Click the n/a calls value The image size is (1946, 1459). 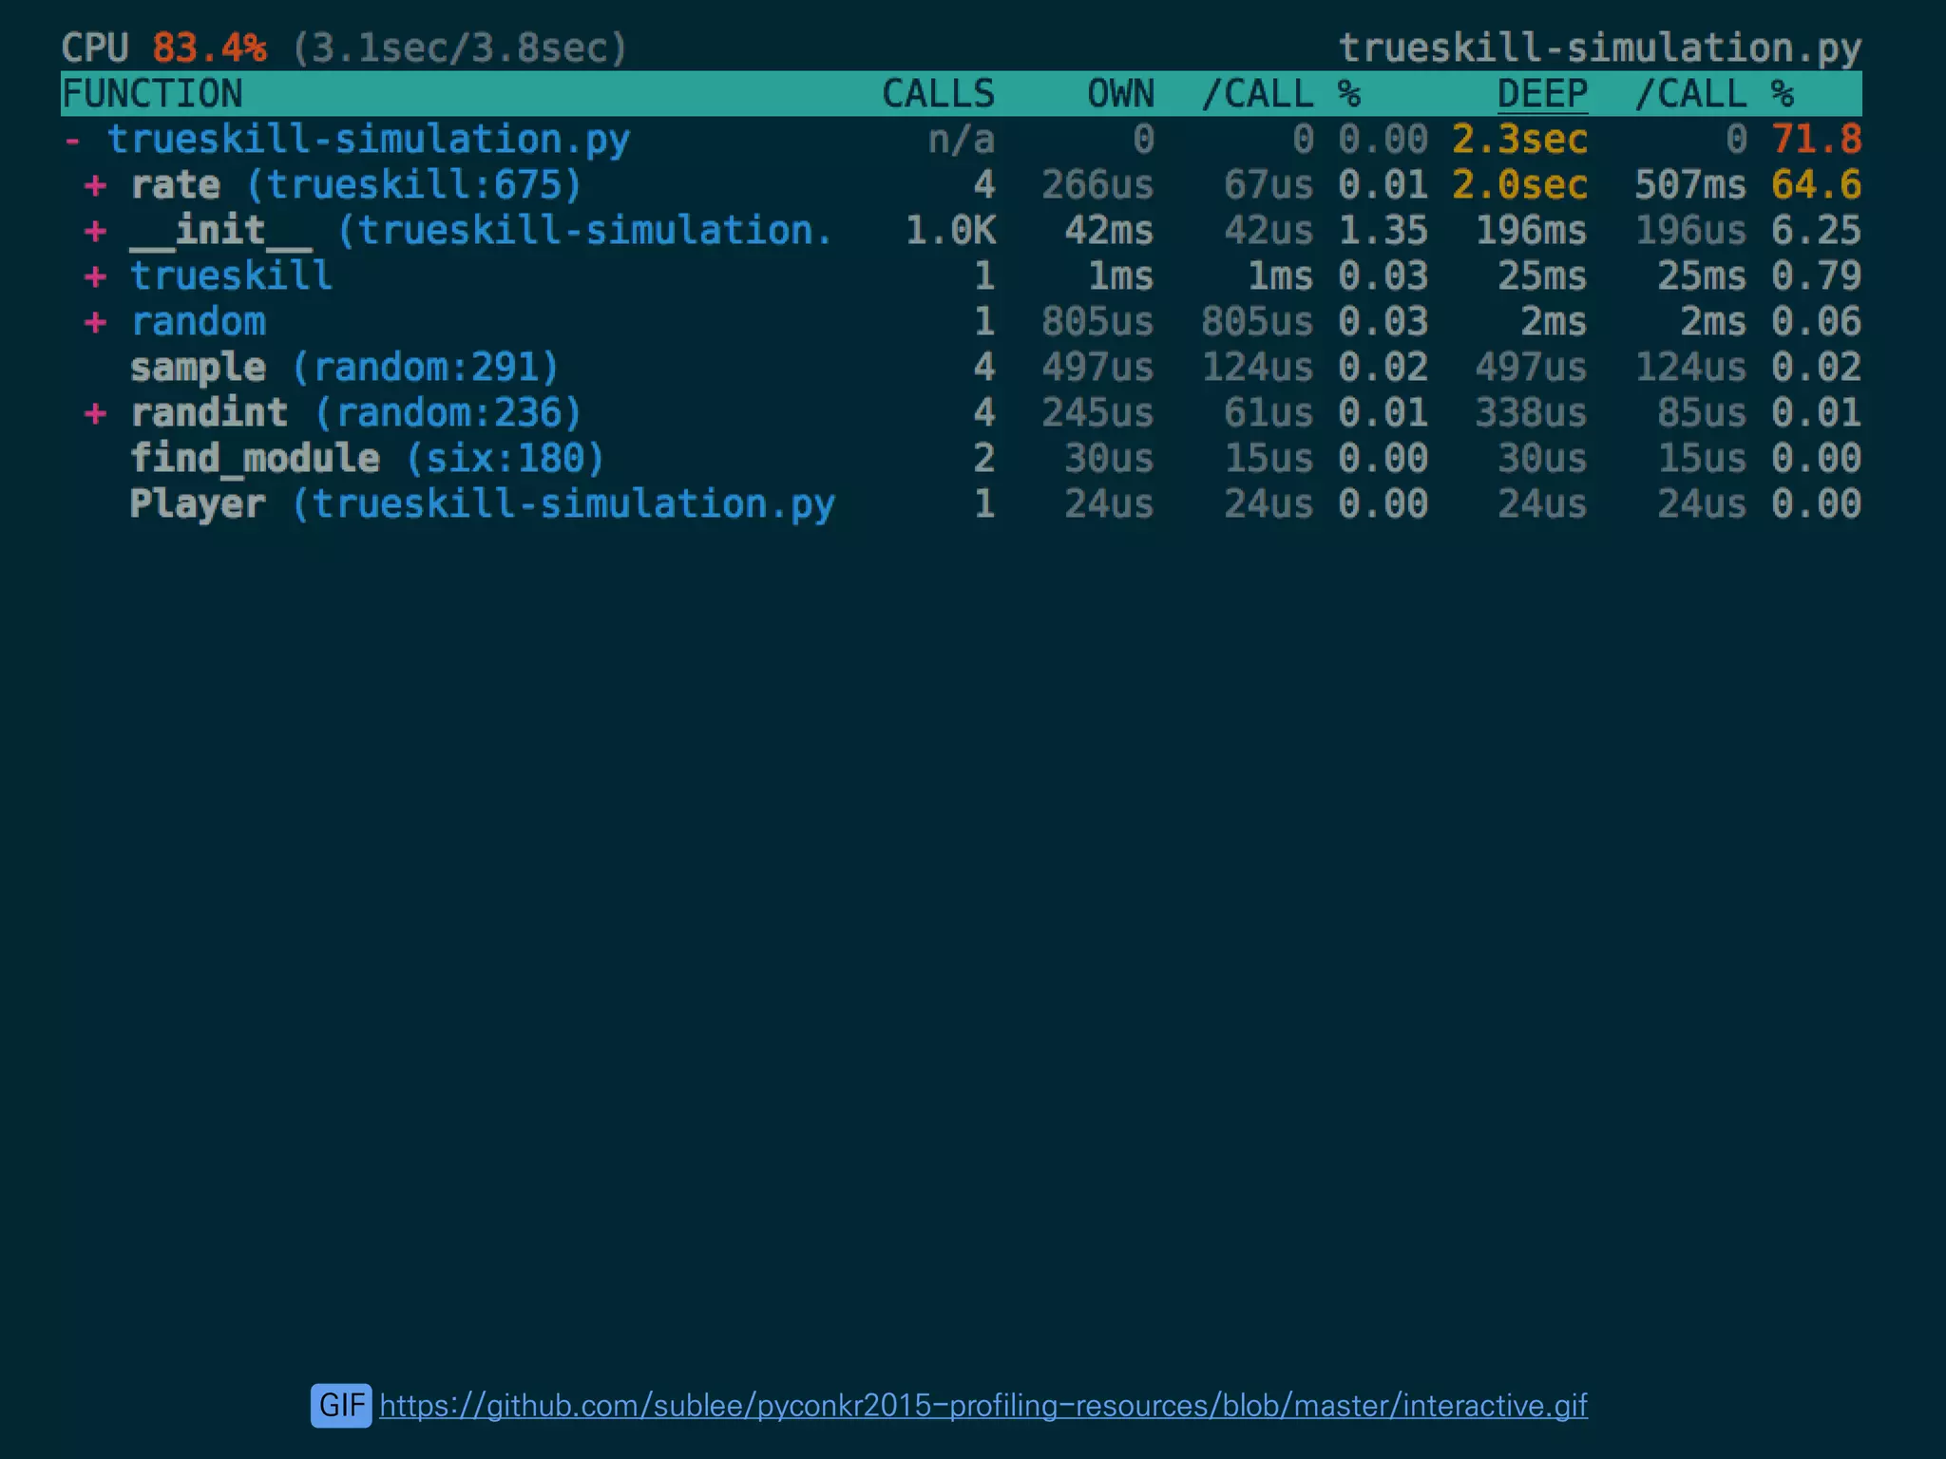point(961,140)
